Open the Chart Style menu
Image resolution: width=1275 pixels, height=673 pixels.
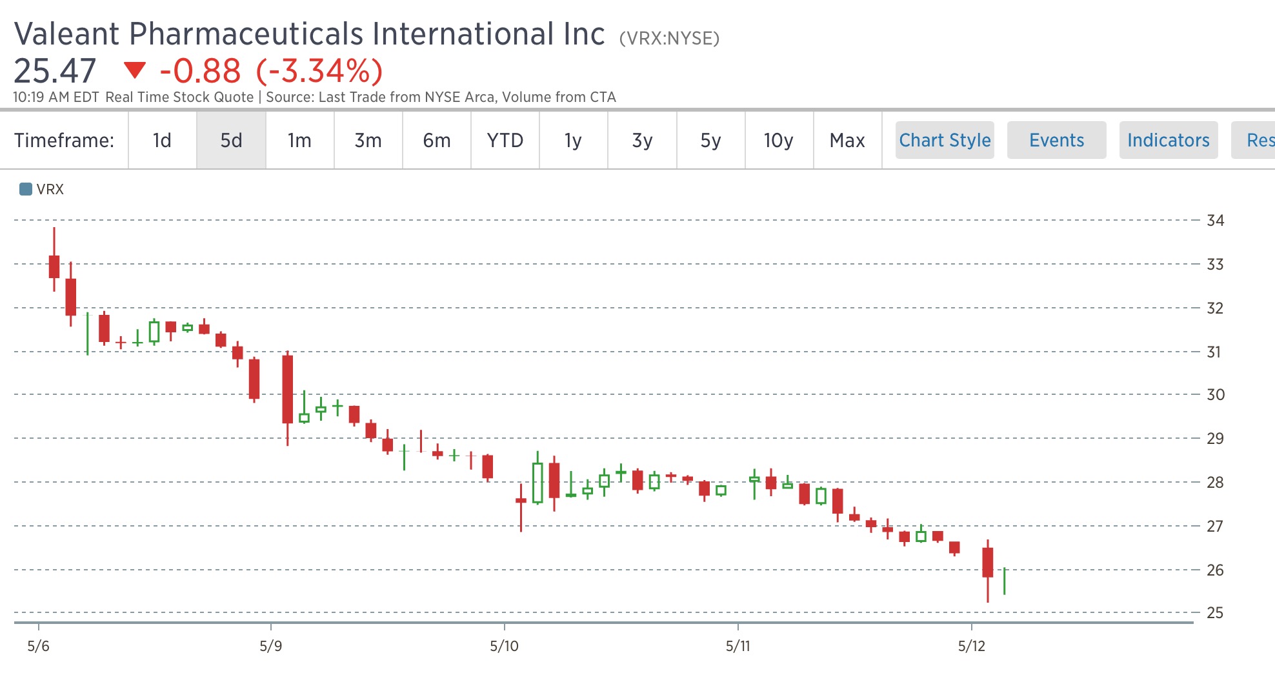pos(945,140)
